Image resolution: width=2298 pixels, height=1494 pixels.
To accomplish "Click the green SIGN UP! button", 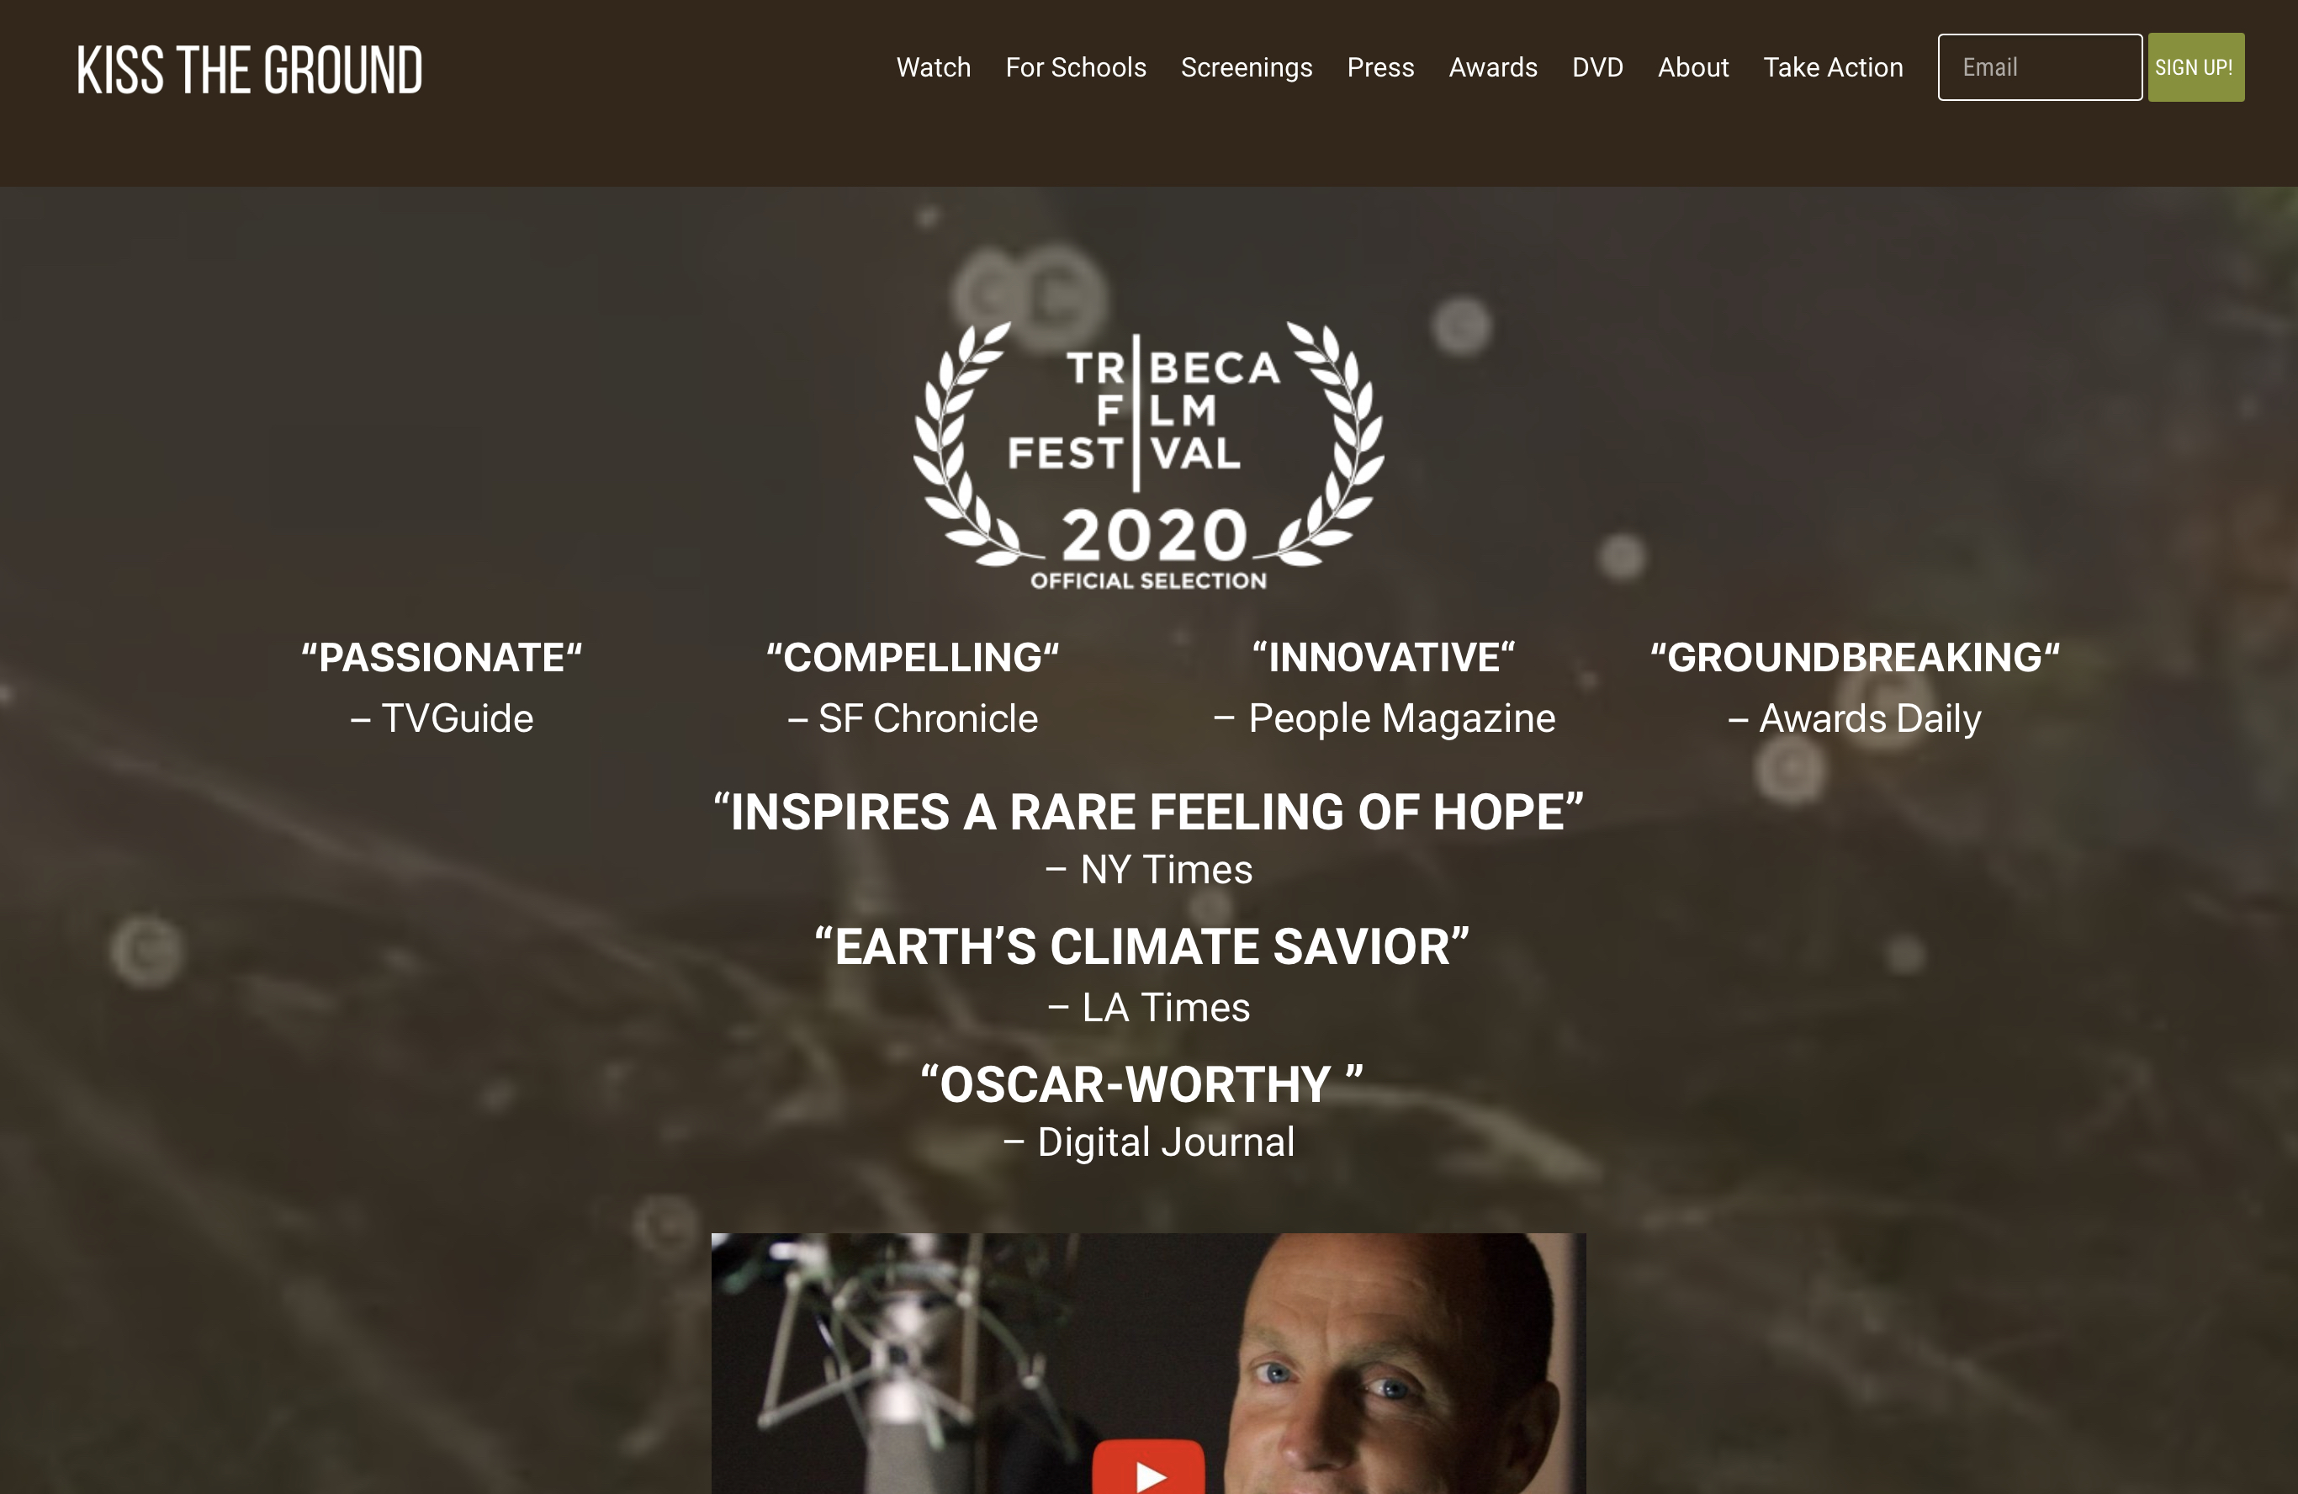I will tap(2195, 67).
